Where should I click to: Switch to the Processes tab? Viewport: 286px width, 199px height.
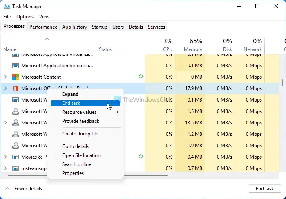[x=14, y=26]
